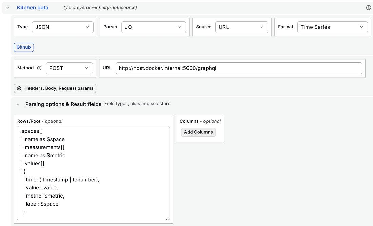Screen dimensions: 373x226
Task: Open the Parser dropdown showing JQ
Action: pos(154,27)
